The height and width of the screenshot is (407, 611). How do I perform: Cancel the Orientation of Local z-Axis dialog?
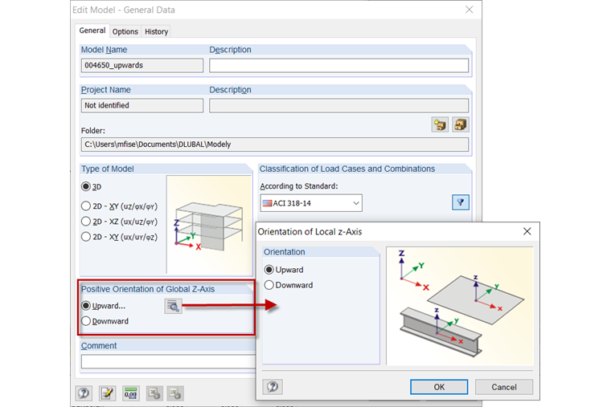504,387
